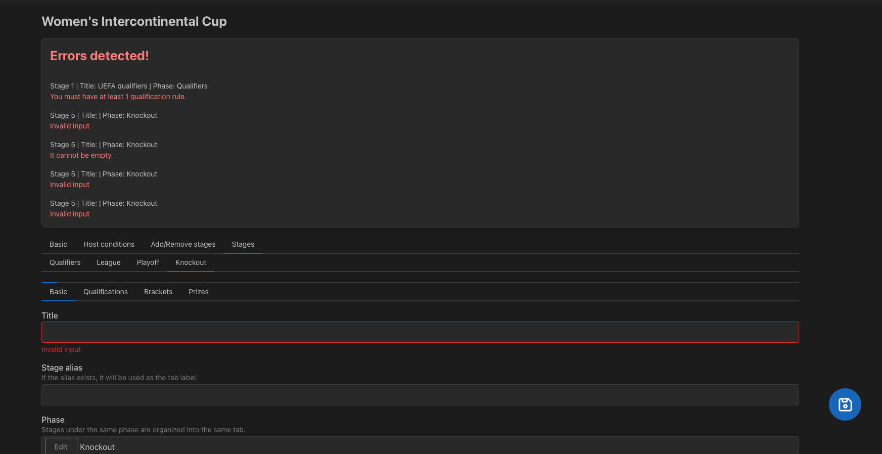Go to Qualifiers phase tab
The width and height of the screenshot is (882, 454).
pos(65,262)
